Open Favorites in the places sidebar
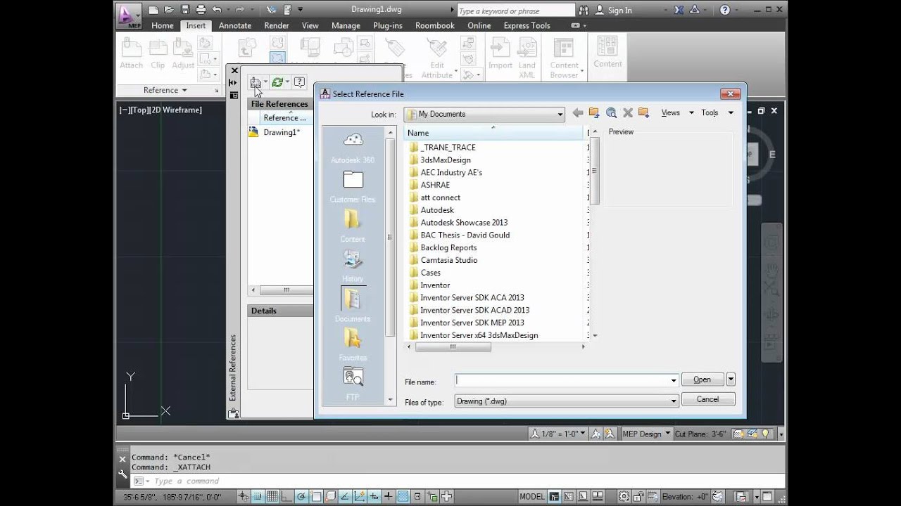The image size is (901, 506). tap(353, 345)
